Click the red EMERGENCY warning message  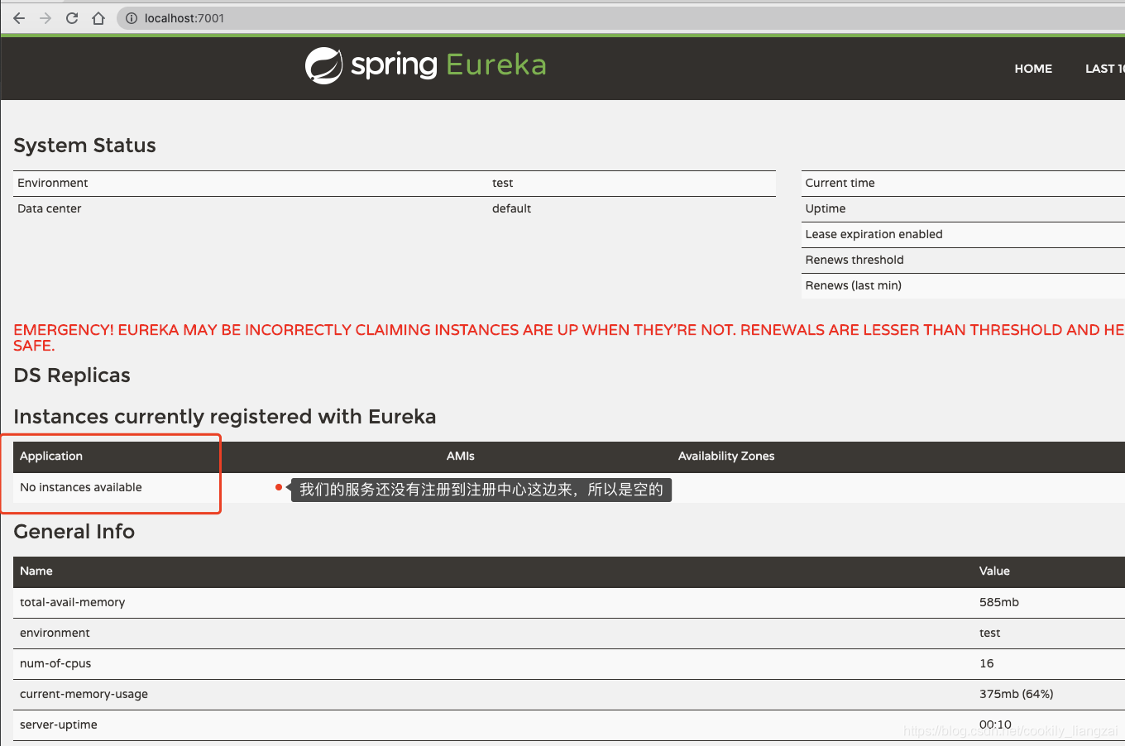click(569, 337)
